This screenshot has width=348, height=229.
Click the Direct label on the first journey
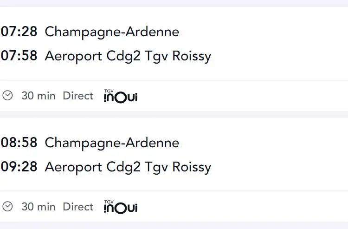point(78,96)
